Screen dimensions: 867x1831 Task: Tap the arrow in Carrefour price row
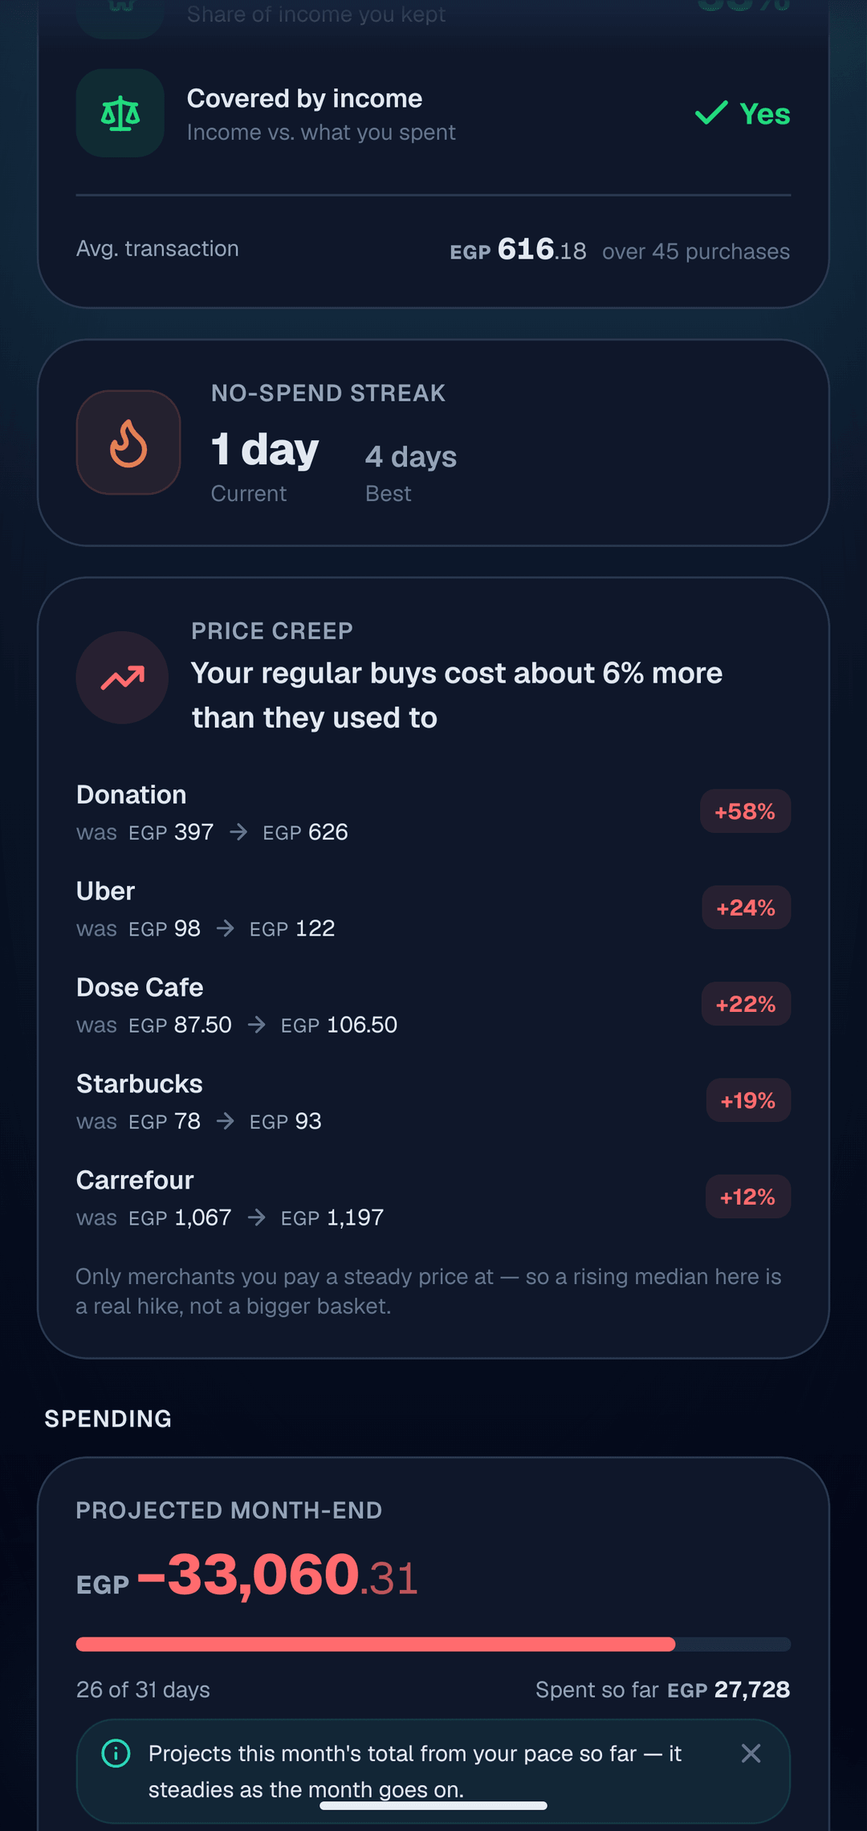tap(256, 1217)
